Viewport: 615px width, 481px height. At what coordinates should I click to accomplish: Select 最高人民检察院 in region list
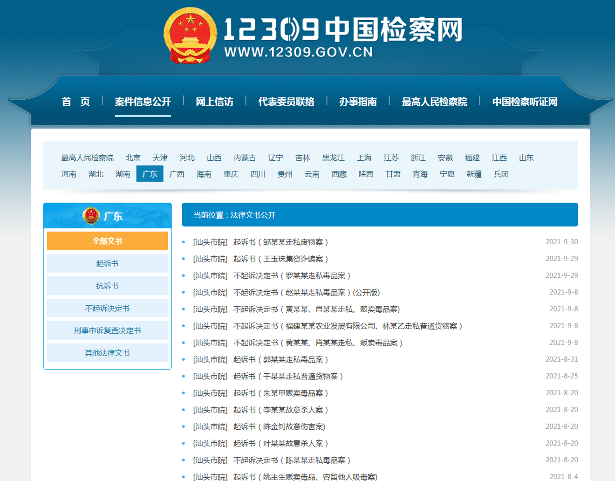pyautogui.click(x=88, y=158)
